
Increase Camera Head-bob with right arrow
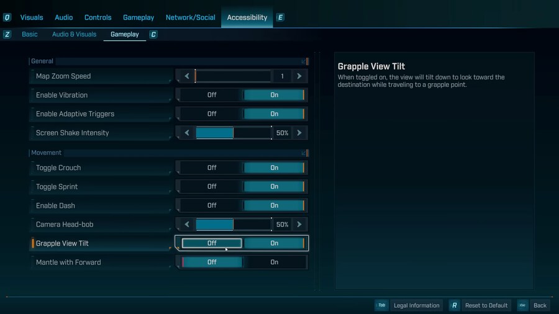(x=299, y=225)
